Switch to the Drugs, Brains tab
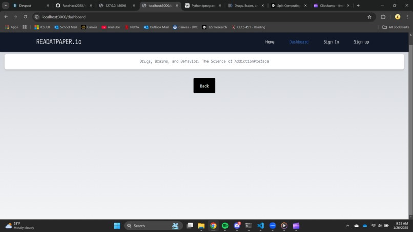 pyautogui.click(x=245, y=5)
